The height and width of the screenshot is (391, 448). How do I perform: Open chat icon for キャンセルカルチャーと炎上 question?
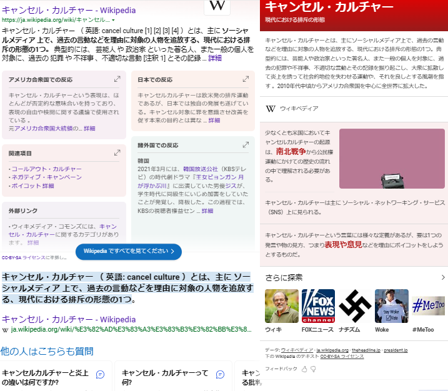pyautogui.click(x=101, y=374)
